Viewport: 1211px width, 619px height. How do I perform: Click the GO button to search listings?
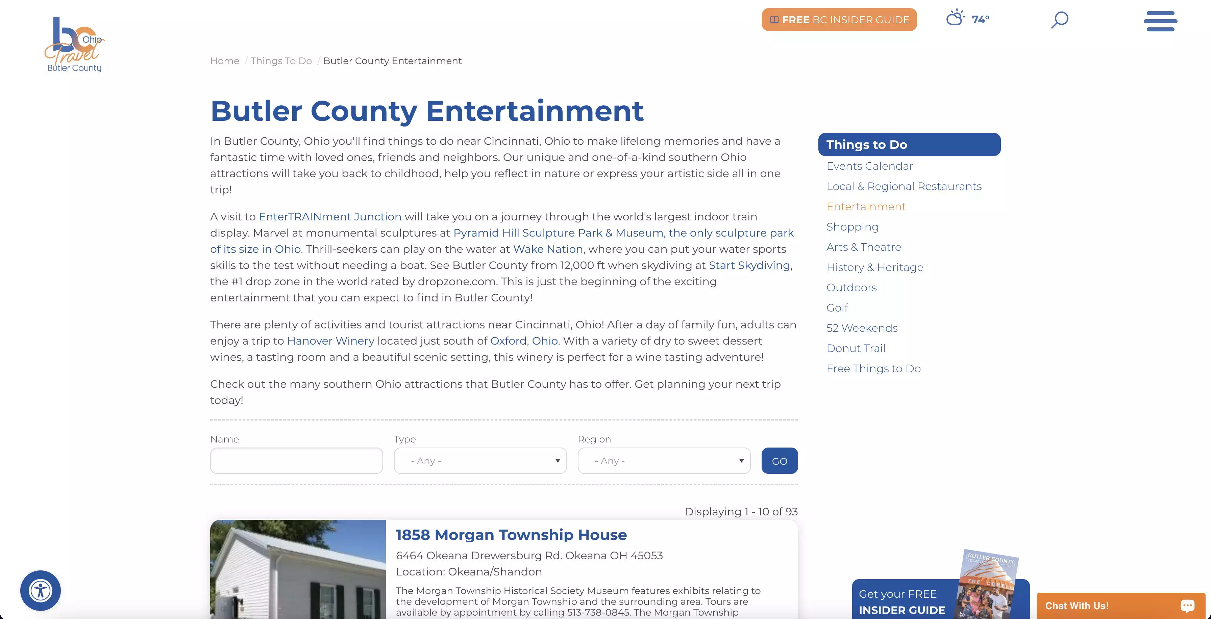tap(780, 461)
